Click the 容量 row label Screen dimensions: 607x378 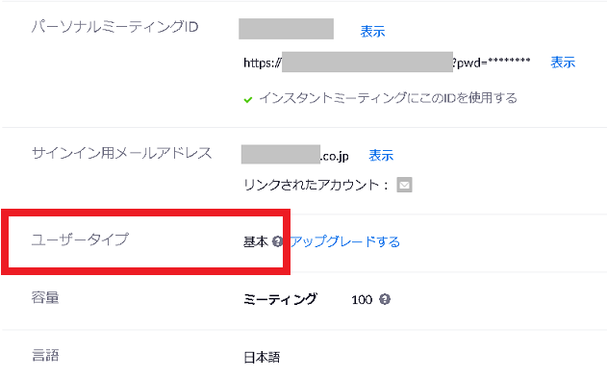coord(45,298)
